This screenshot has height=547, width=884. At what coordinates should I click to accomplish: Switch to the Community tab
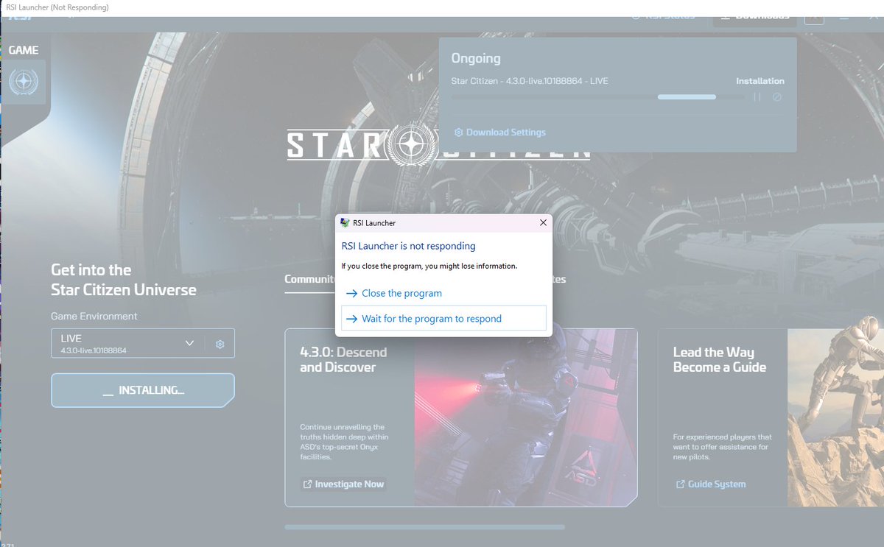[x=309, y=279]
